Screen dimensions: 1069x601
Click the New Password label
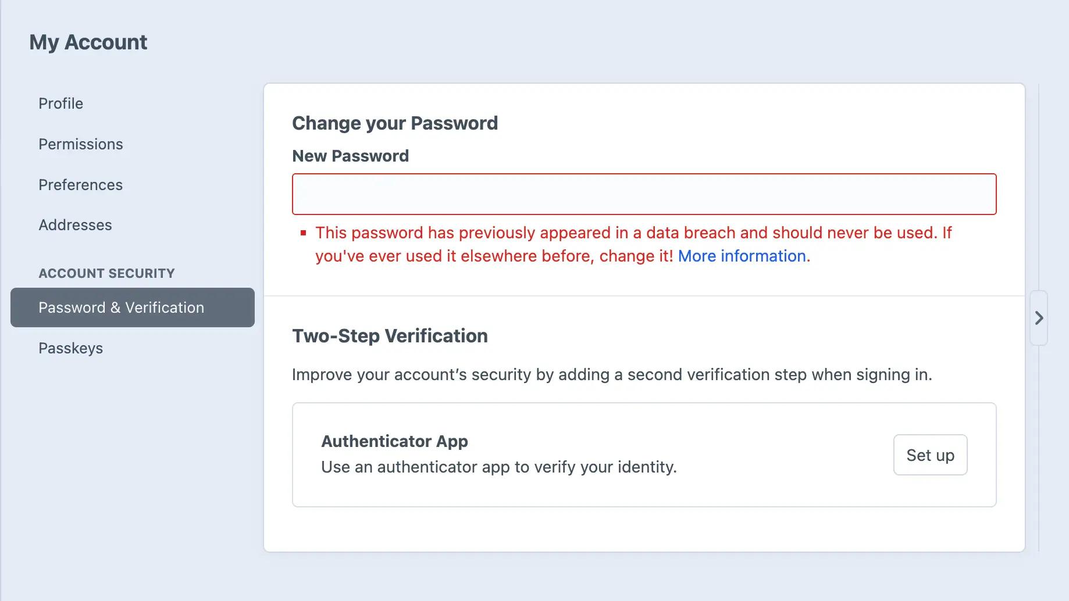[x=350, y=155]
